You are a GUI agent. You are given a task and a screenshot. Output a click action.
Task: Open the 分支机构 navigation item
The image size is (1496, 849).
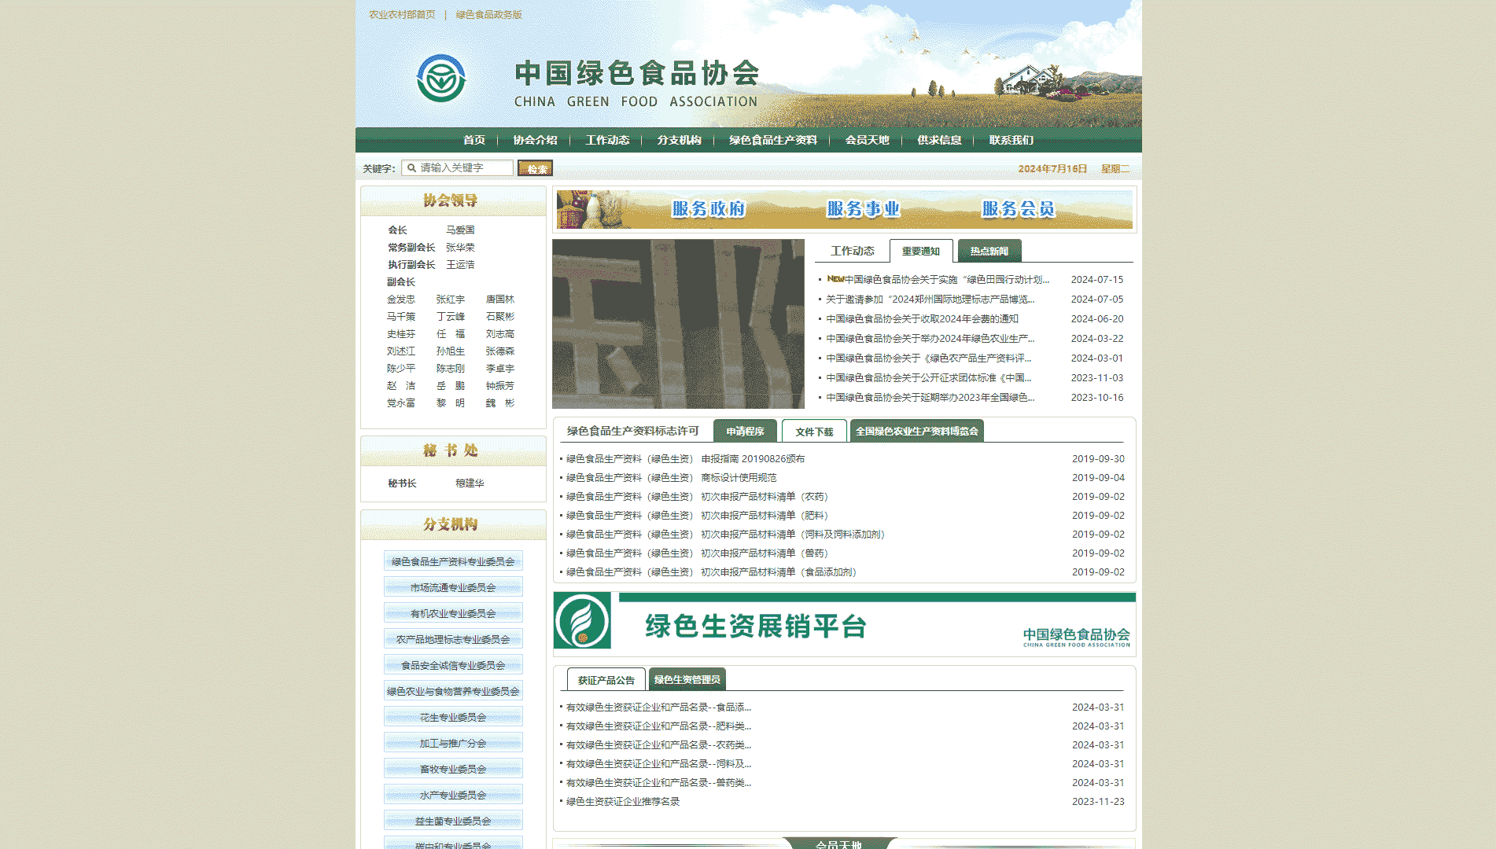tap(680, 140)
